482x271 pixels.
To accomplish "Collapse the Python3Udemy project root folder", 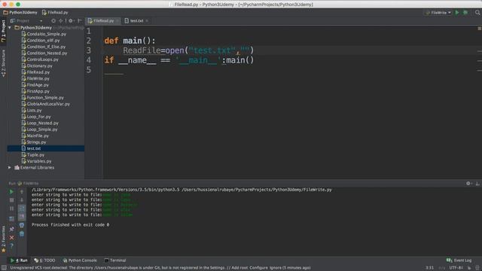I will (10, 28).
